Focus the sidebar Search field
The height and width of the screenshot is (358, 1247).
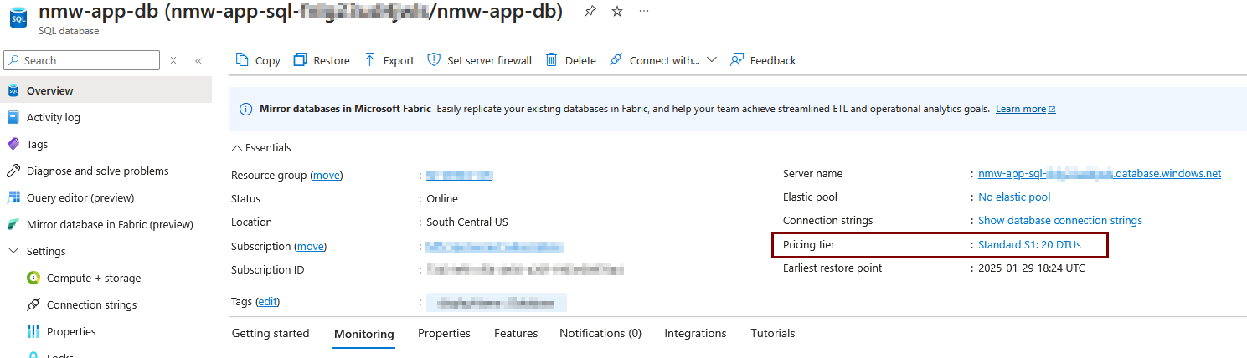pos(81,60)
